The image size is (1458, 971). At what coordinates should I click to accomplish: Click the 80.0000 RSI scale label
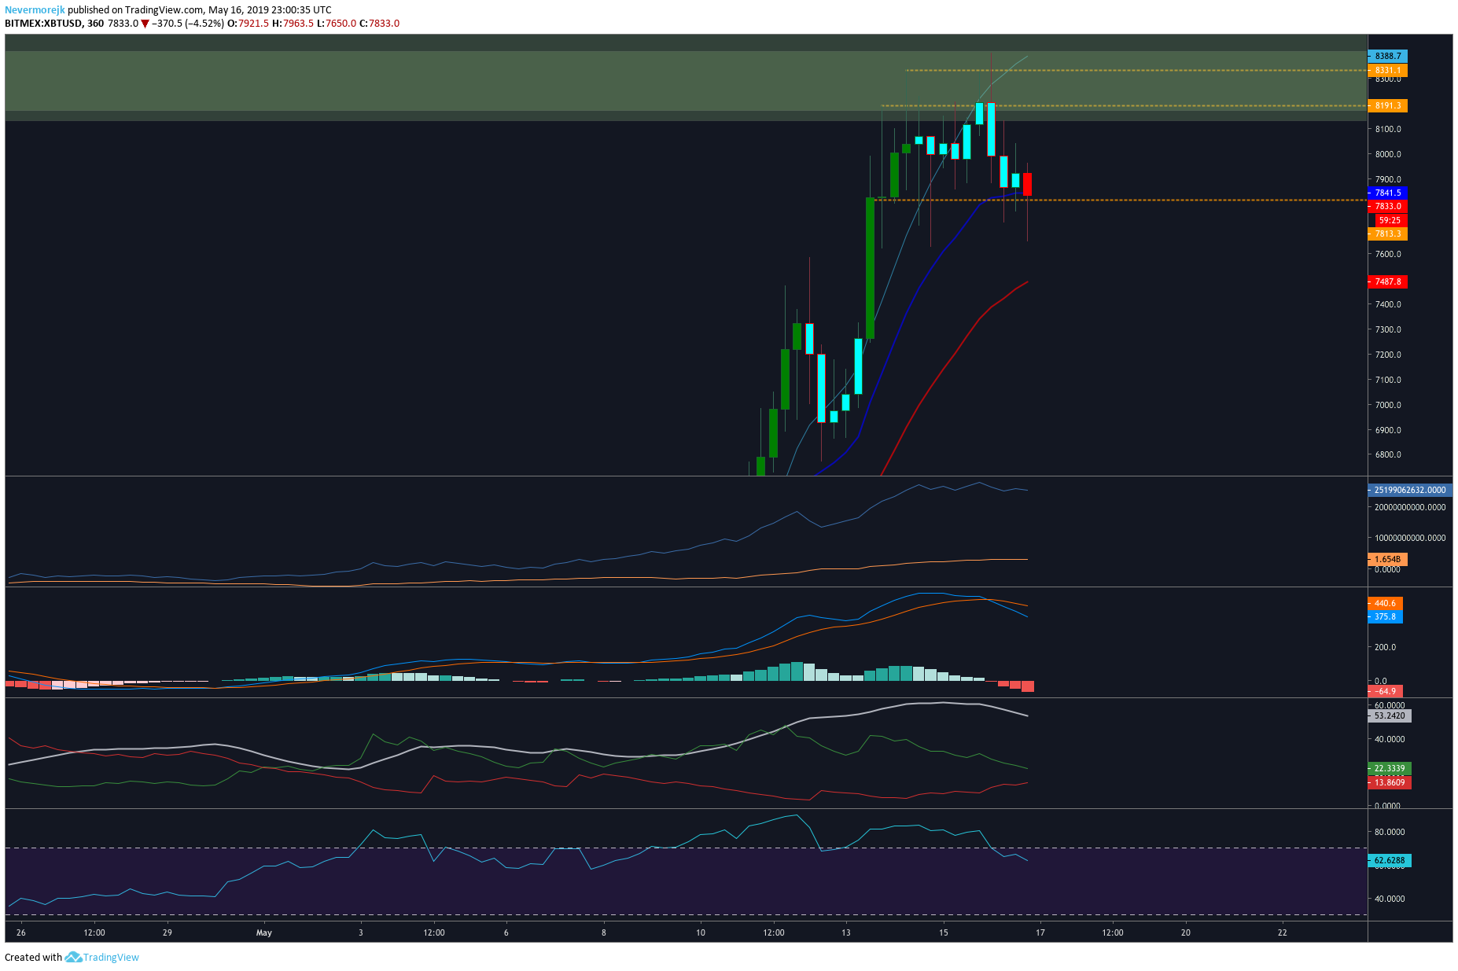[x=1390, y=833]
